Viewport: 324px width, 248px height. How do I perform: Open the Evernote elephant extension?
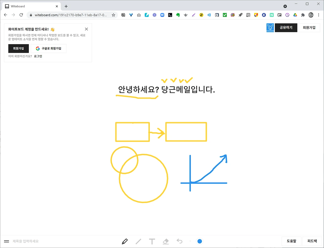[x=178, y=15]
